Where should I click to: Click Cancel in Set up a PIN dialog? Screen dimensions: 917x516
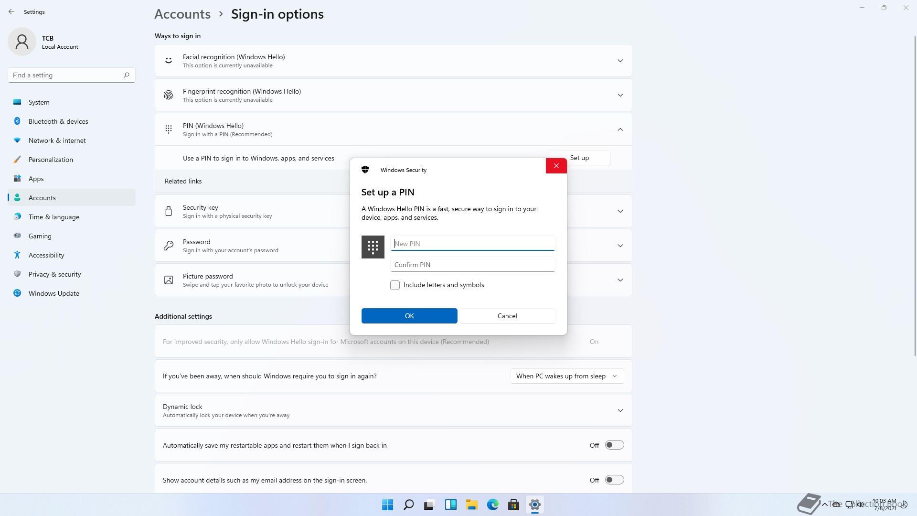click(x=507, y=316)
